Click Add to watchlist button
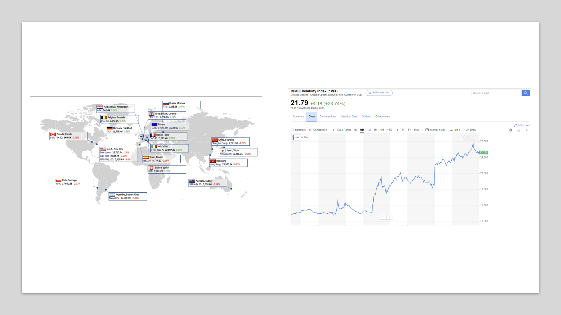This screenshot has height=315, width=561. click(x=379, y=93)
